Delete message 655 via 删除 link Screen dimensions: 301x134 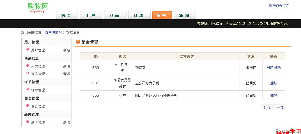pos(274,95)
